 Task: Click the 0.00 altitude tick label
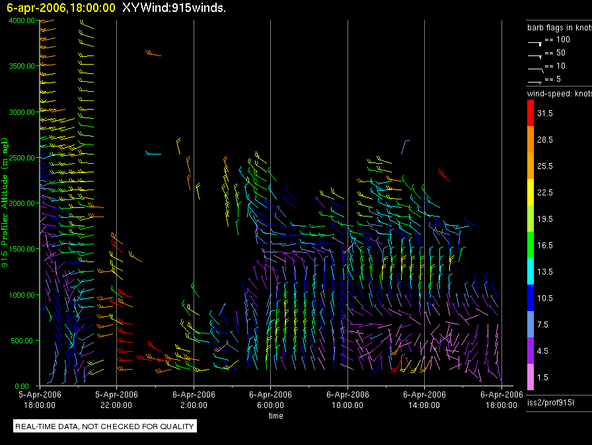tap(22, 386)
